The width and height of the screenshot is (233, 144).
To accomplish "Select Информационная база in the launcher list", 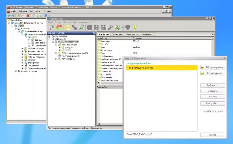I will coord(162,68).
